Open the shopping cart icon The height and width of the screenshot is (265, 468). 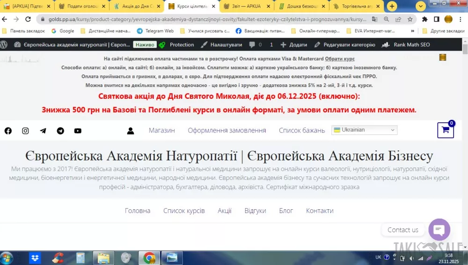click(x=445, y=130)
